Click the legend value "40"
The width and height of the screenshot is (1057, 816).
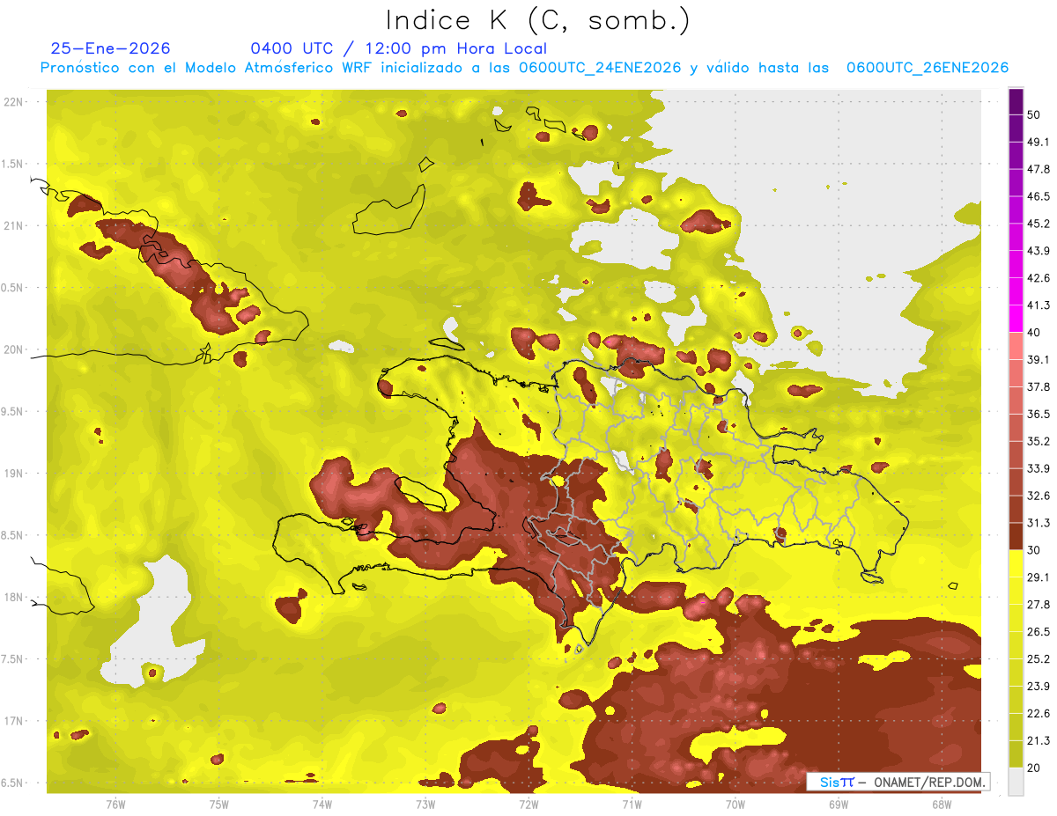pos(1035,332)
